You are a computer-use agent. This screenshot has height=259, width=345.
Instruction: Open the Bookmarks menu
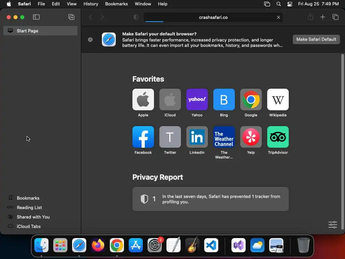[116, 4]
